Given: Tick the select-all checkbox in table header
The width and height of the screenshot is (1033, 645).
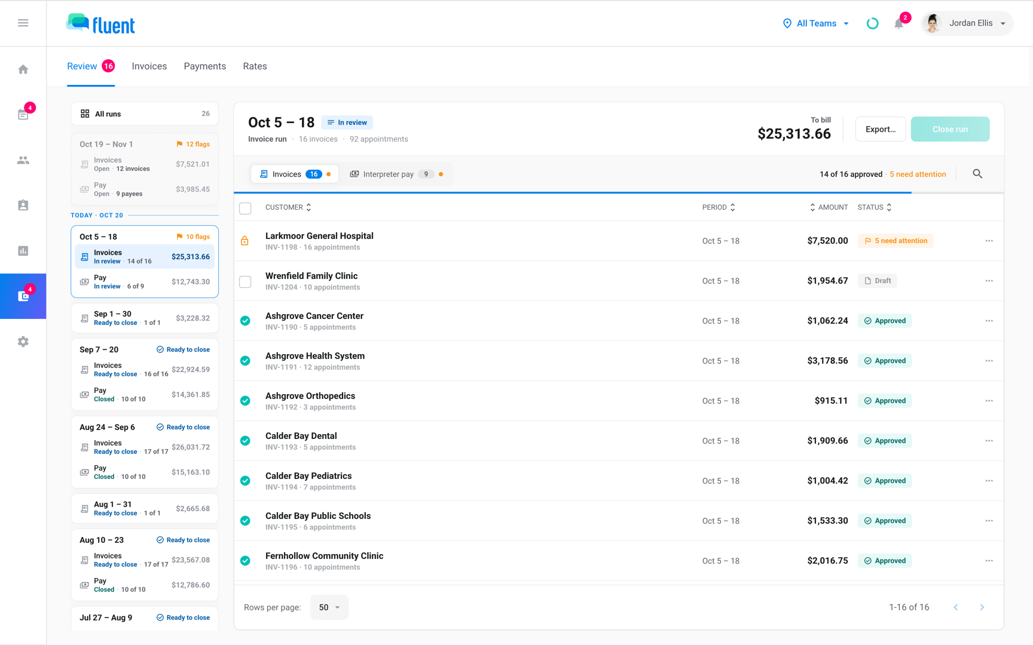Looking at the screenshot, I should coord(245,208).
